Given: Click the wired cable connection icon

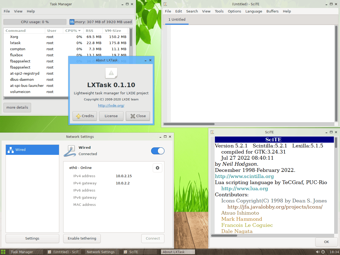Looking at the screenshot, I should point(70,151).
